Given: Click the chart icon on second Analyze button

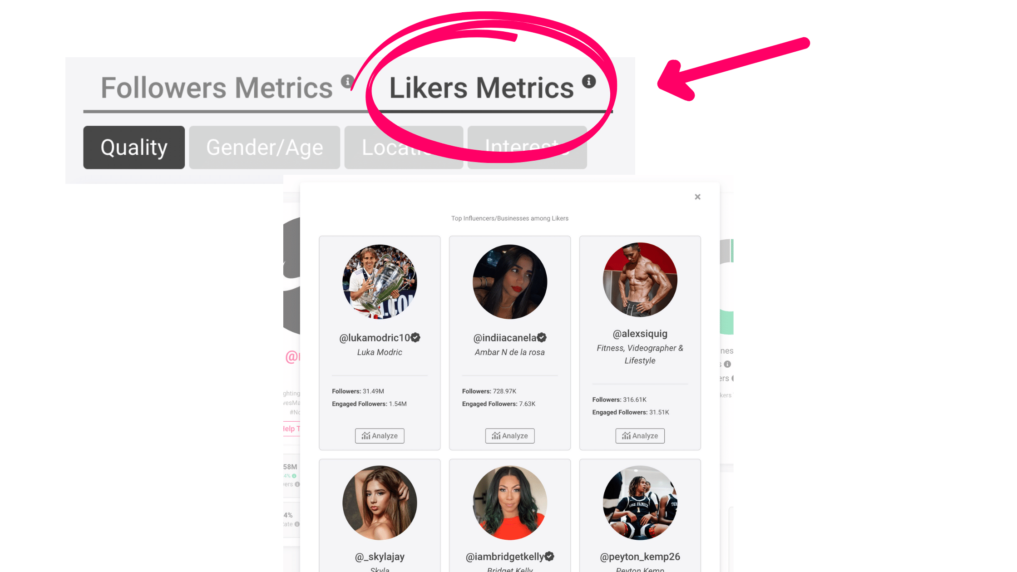Looking at the screenshot, I should (497, 435).
